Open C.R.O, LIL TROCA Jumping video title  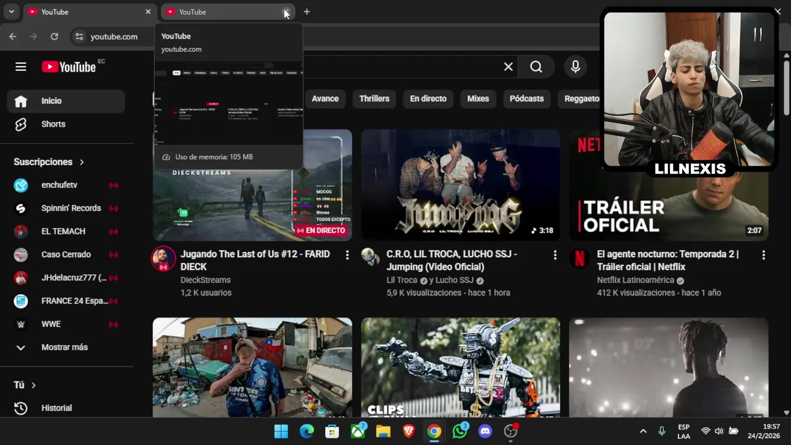point(452,260)
